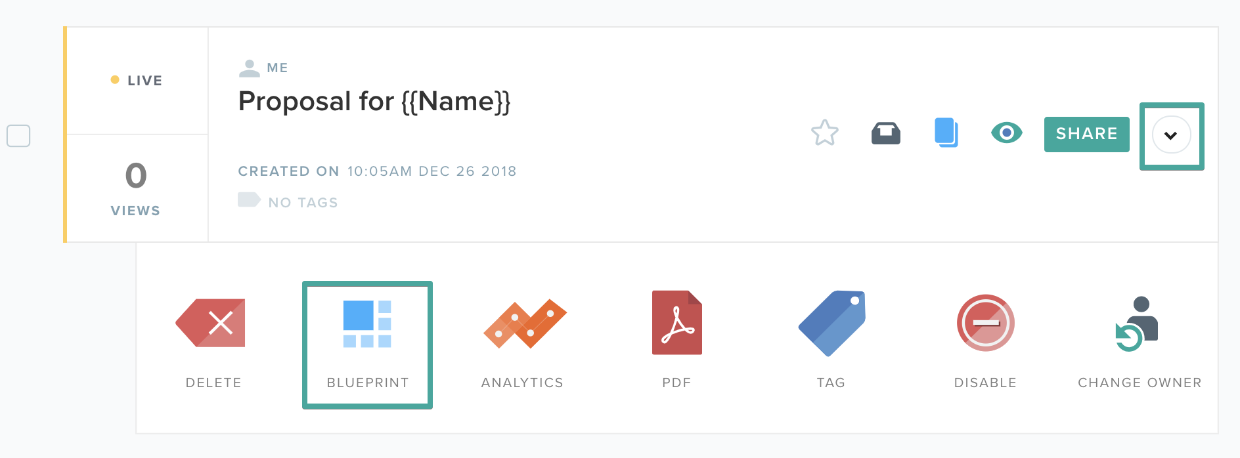This screenshot has height=458, width=1240.
Task: Click the red Disable icon
Action: click(x=985, y=323)
